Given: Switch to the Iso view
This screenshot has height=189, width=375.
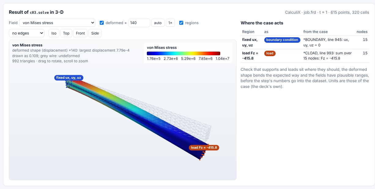Looking at the screenshot, I should (x=54, y=33).
